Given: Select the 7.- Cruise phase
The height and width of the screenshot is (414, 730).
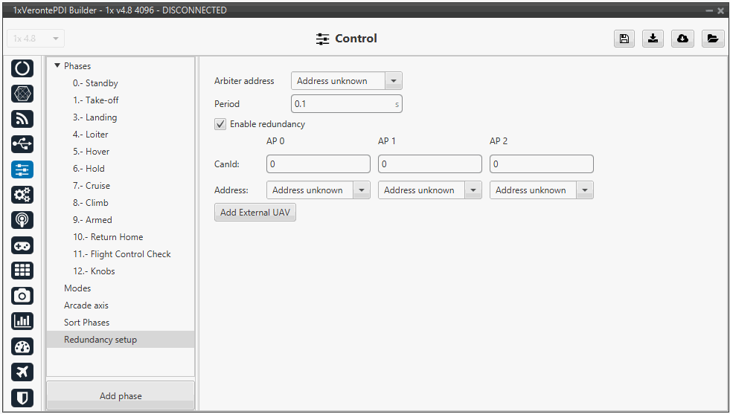Looking at the screenshot, I should [x=91, y=186].
